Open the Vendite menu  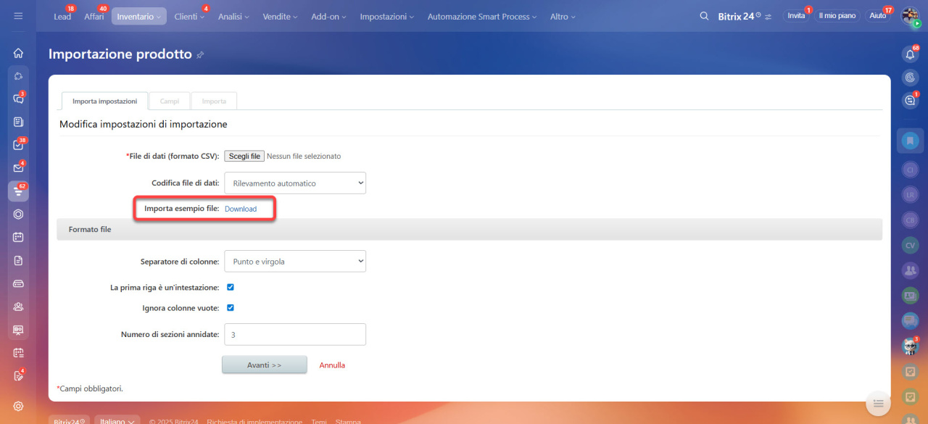pyautogui.click(x=280, y=17)
